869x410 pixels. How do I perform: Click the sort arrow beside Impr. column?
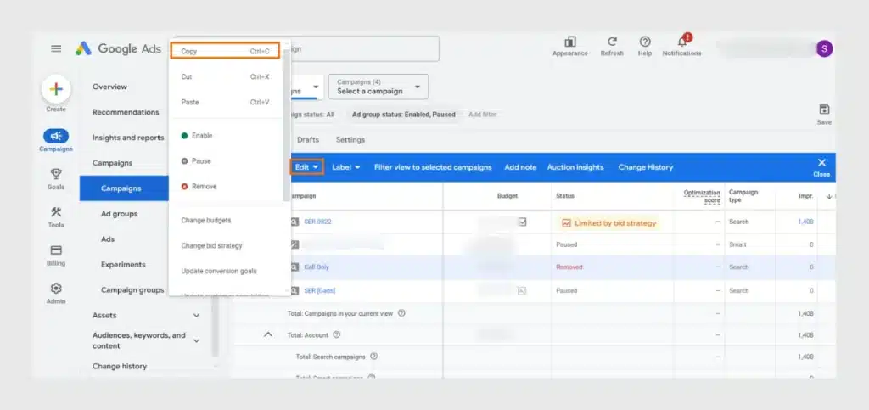(829, 196)
